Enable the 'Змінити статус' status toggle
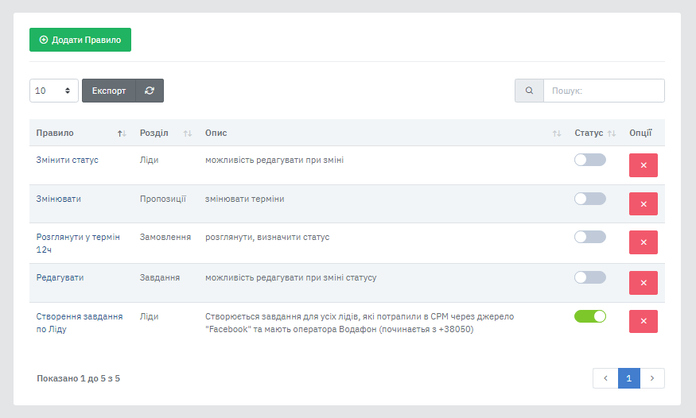 coord(589,160)
